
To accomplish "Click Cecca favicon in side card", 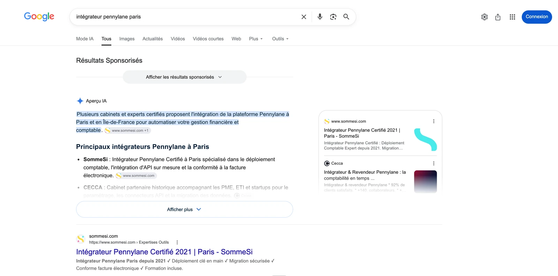I will coord(327,163).
